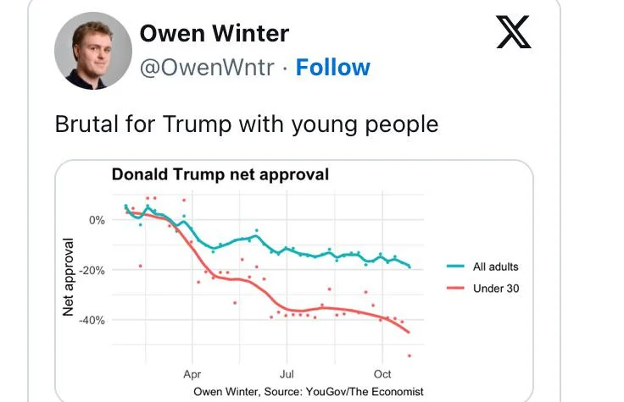Open the Owen Winter display name
The width and height of the screenshot is (624, 402).
click(x=214, y=34)
